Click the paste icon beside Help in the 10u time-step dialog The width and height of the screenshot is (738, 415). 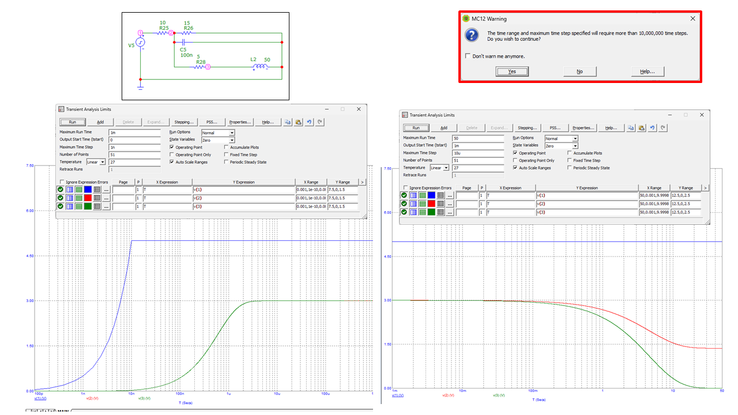[x=641, y=128]
